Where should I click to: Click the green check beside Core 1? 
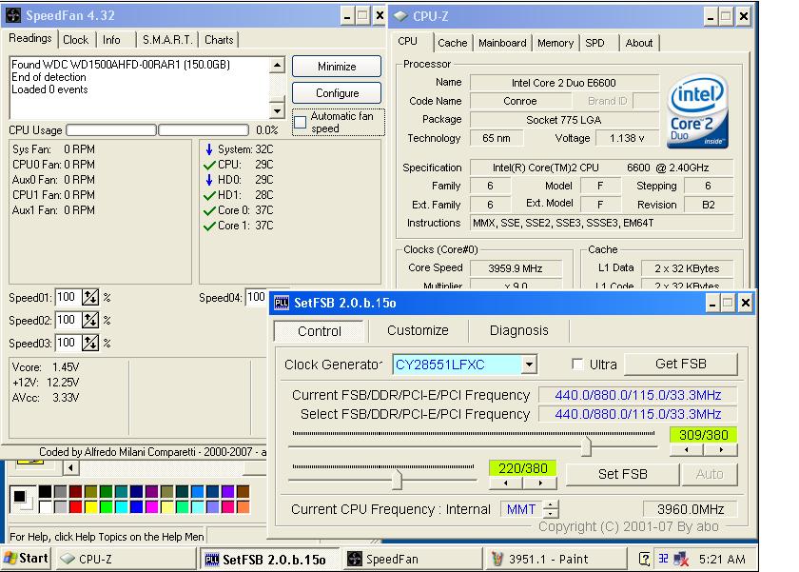pyautogui.click(x=209, y=226)
